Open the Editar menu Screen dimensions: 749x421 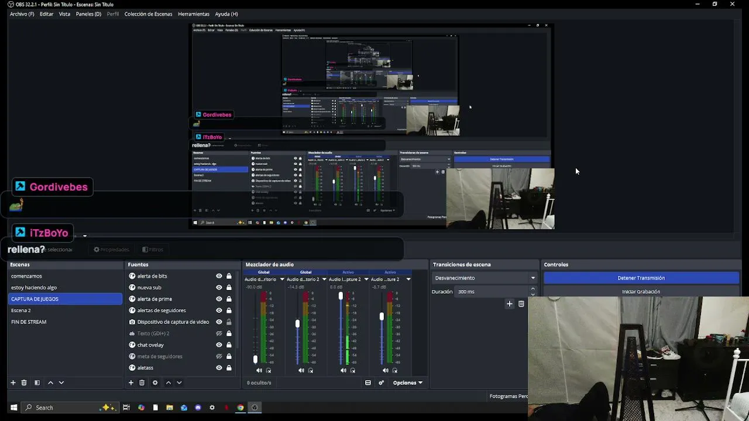coord(46,14)
